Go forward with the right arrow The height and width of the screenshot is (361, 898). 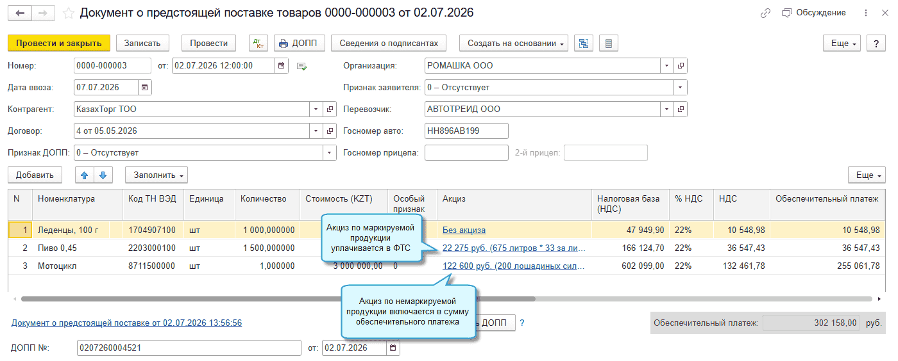(43, 13)
